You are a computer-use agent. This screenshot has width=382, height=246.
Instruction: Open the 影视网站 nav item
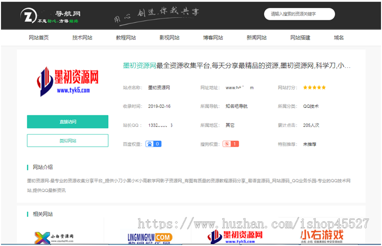[x=169, y=38]
